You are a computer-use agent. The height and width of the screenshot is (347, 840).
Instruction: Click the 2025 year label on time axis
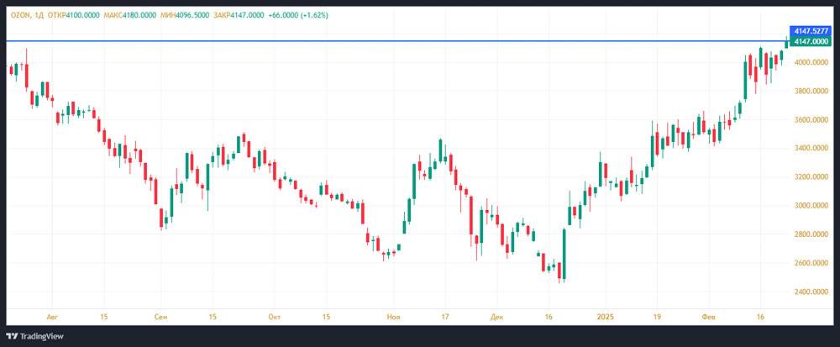(x=606, y=317)
